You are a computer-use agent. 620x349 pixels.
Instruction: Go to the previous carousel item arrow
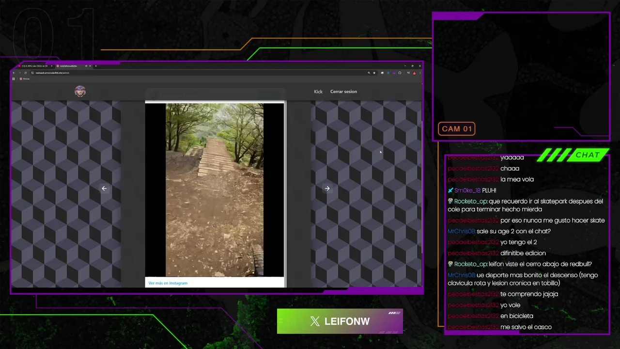pos(104,189)
